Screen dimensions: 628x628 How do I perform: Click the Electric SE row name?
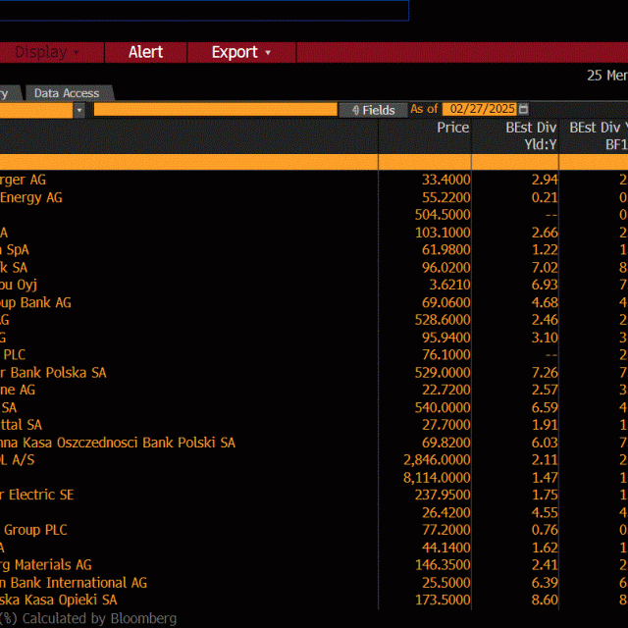pos(37,495)
